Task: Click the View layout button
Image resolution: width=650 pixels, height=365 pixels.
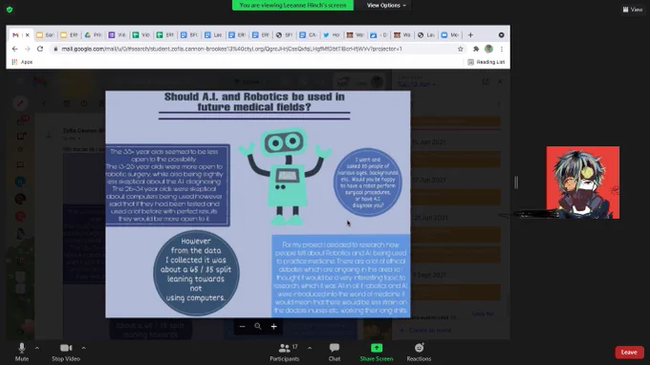Action: (633, 10)
